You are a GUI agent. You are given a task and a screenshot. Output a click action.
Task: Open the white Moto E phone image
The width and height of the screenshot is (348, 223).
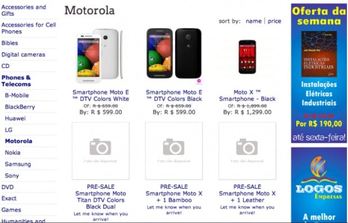(100, 56)
